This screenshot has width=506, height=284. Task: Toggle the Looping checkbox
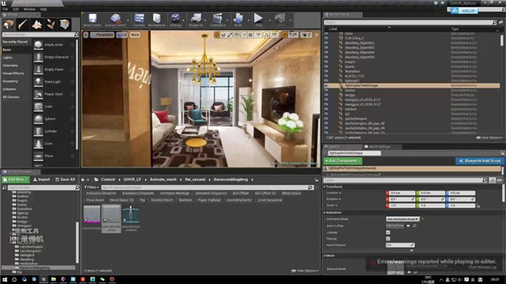coord(388,232)
